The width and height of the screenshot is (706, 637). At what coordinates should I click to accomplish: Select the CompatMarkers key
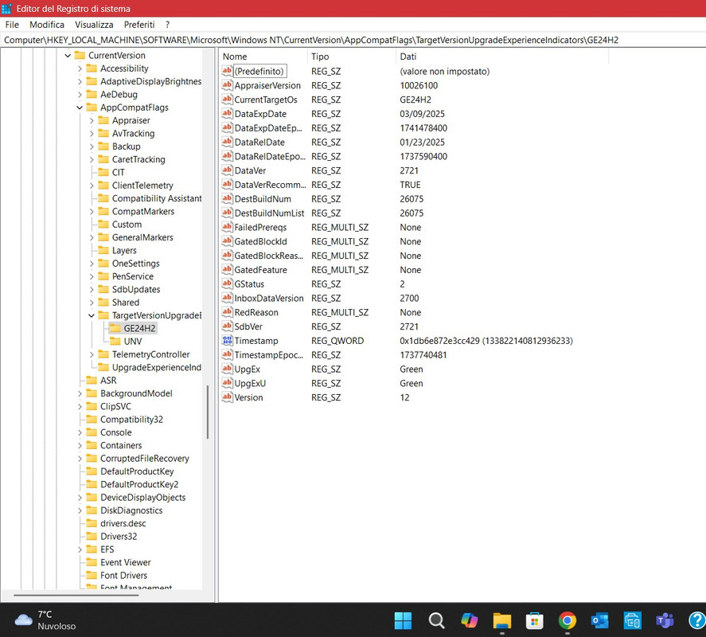point(143,211)
